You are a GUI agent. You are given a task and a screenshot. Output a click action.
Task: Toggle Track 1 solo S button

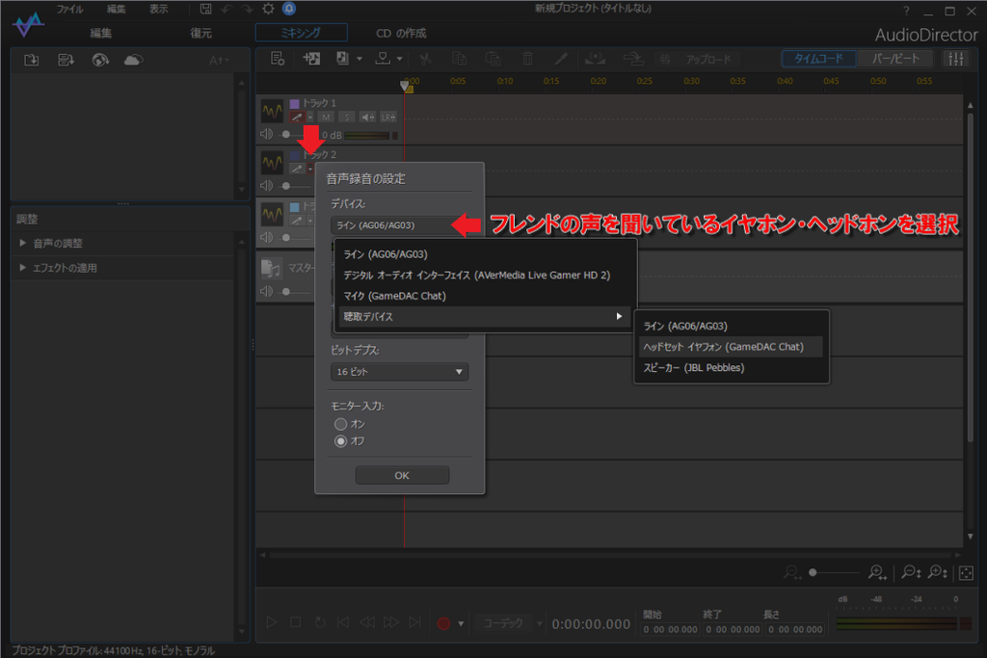click(347, 117)
